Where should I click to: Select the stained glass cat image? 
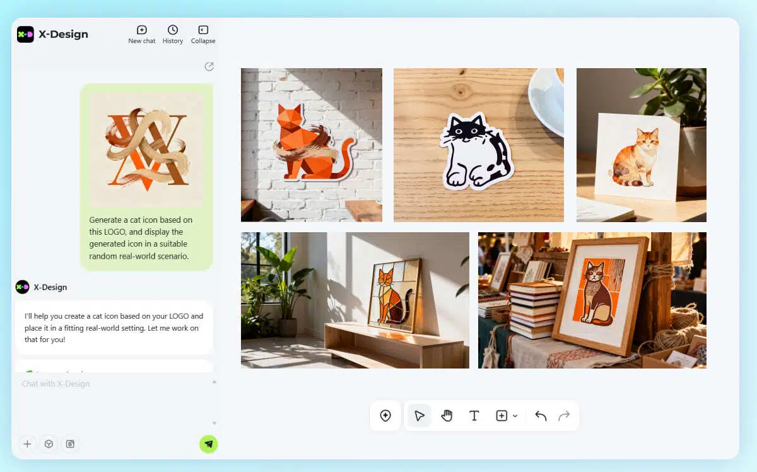(355, 300)
